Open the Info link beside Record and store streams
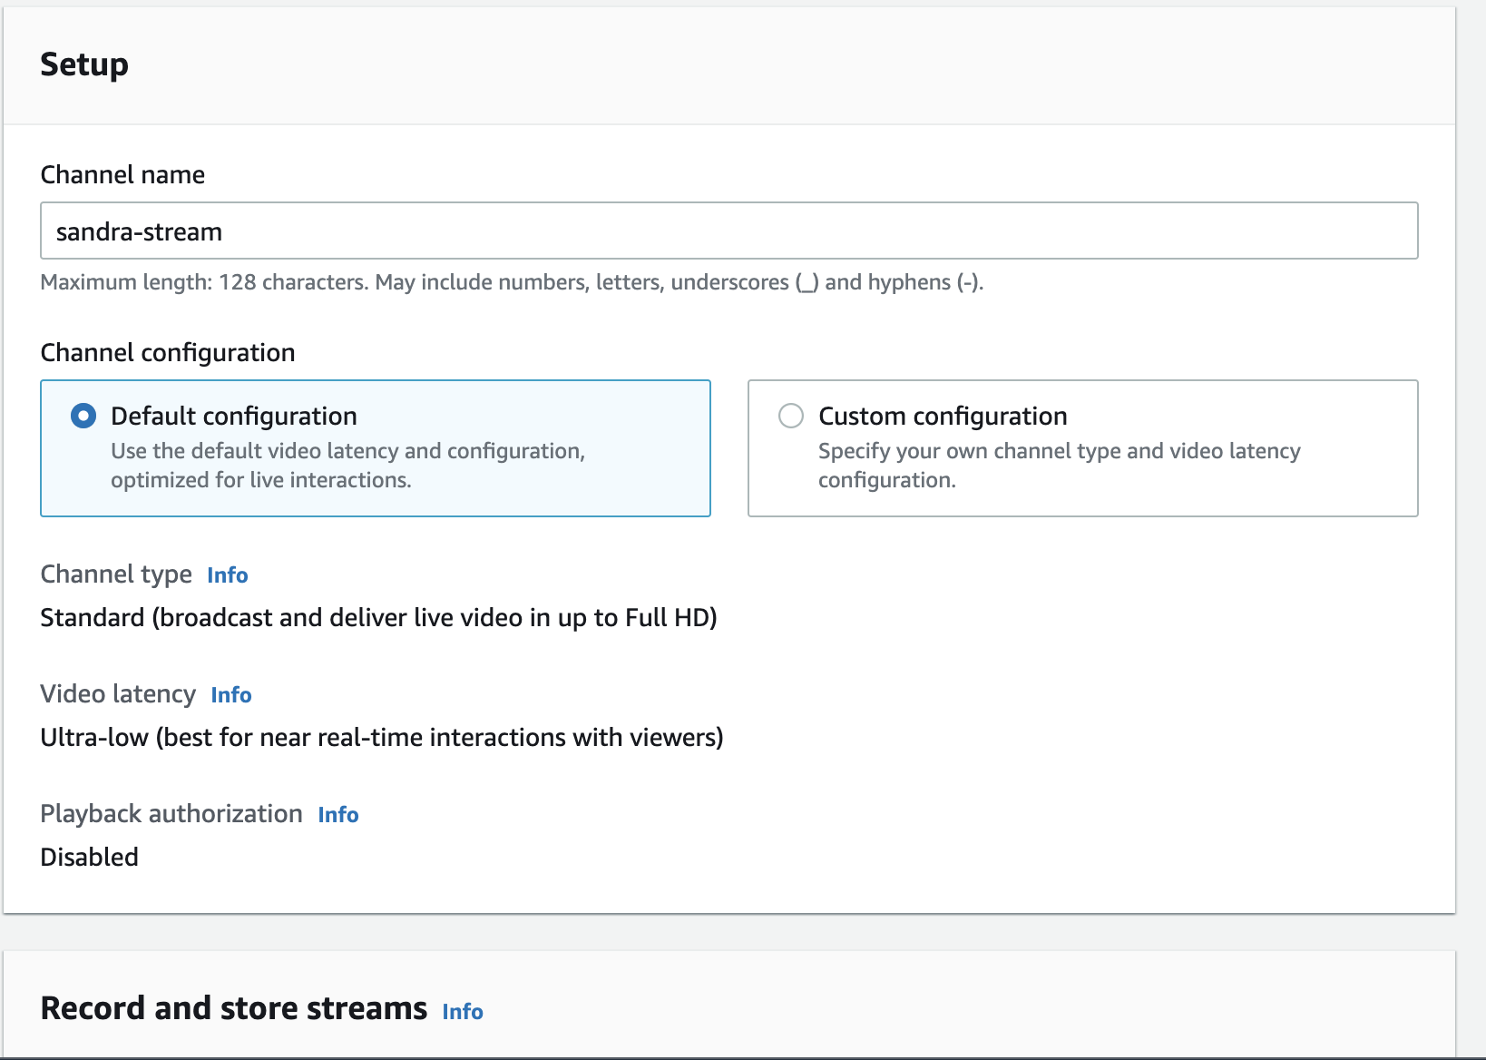This screenshot has height=1060, width=1486. [463, 1012]
